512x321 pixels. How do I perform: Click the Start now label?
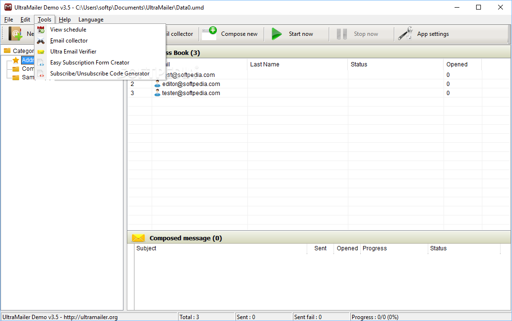301,34
